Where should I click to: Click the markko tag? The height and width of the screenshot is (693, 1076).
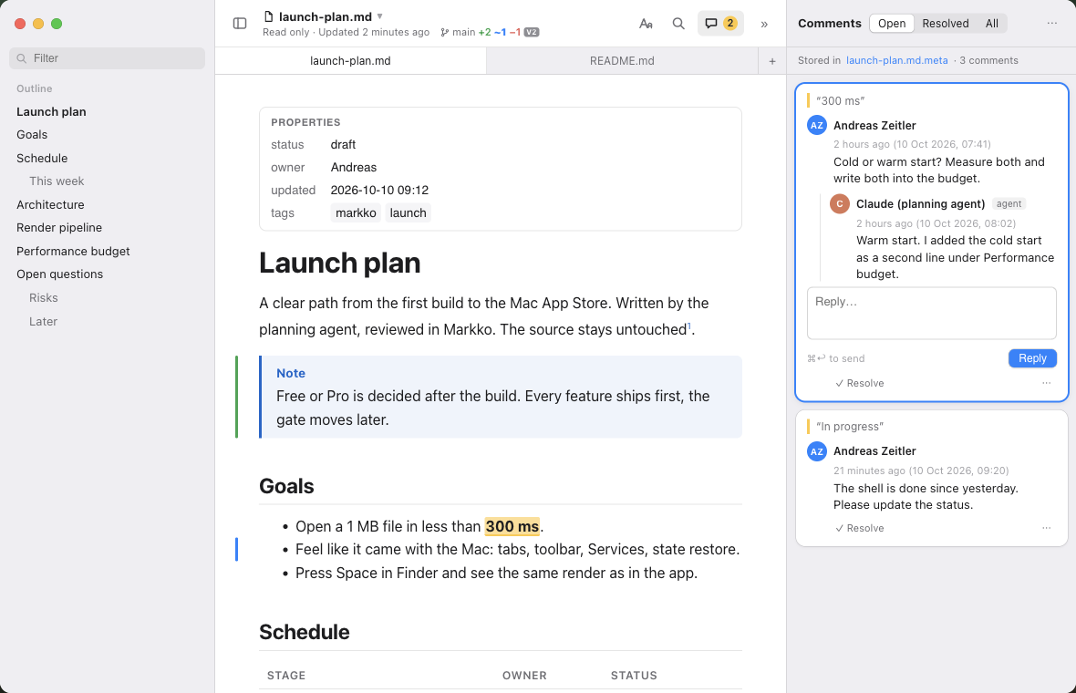click(356, 212)
